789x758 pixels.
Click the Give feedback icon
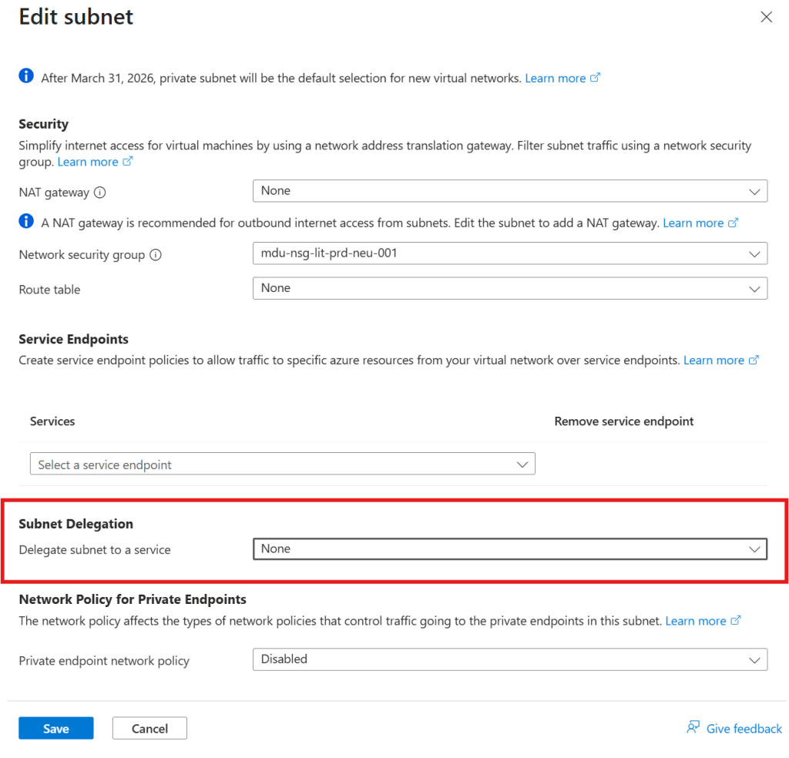click(x=693, y=728)
